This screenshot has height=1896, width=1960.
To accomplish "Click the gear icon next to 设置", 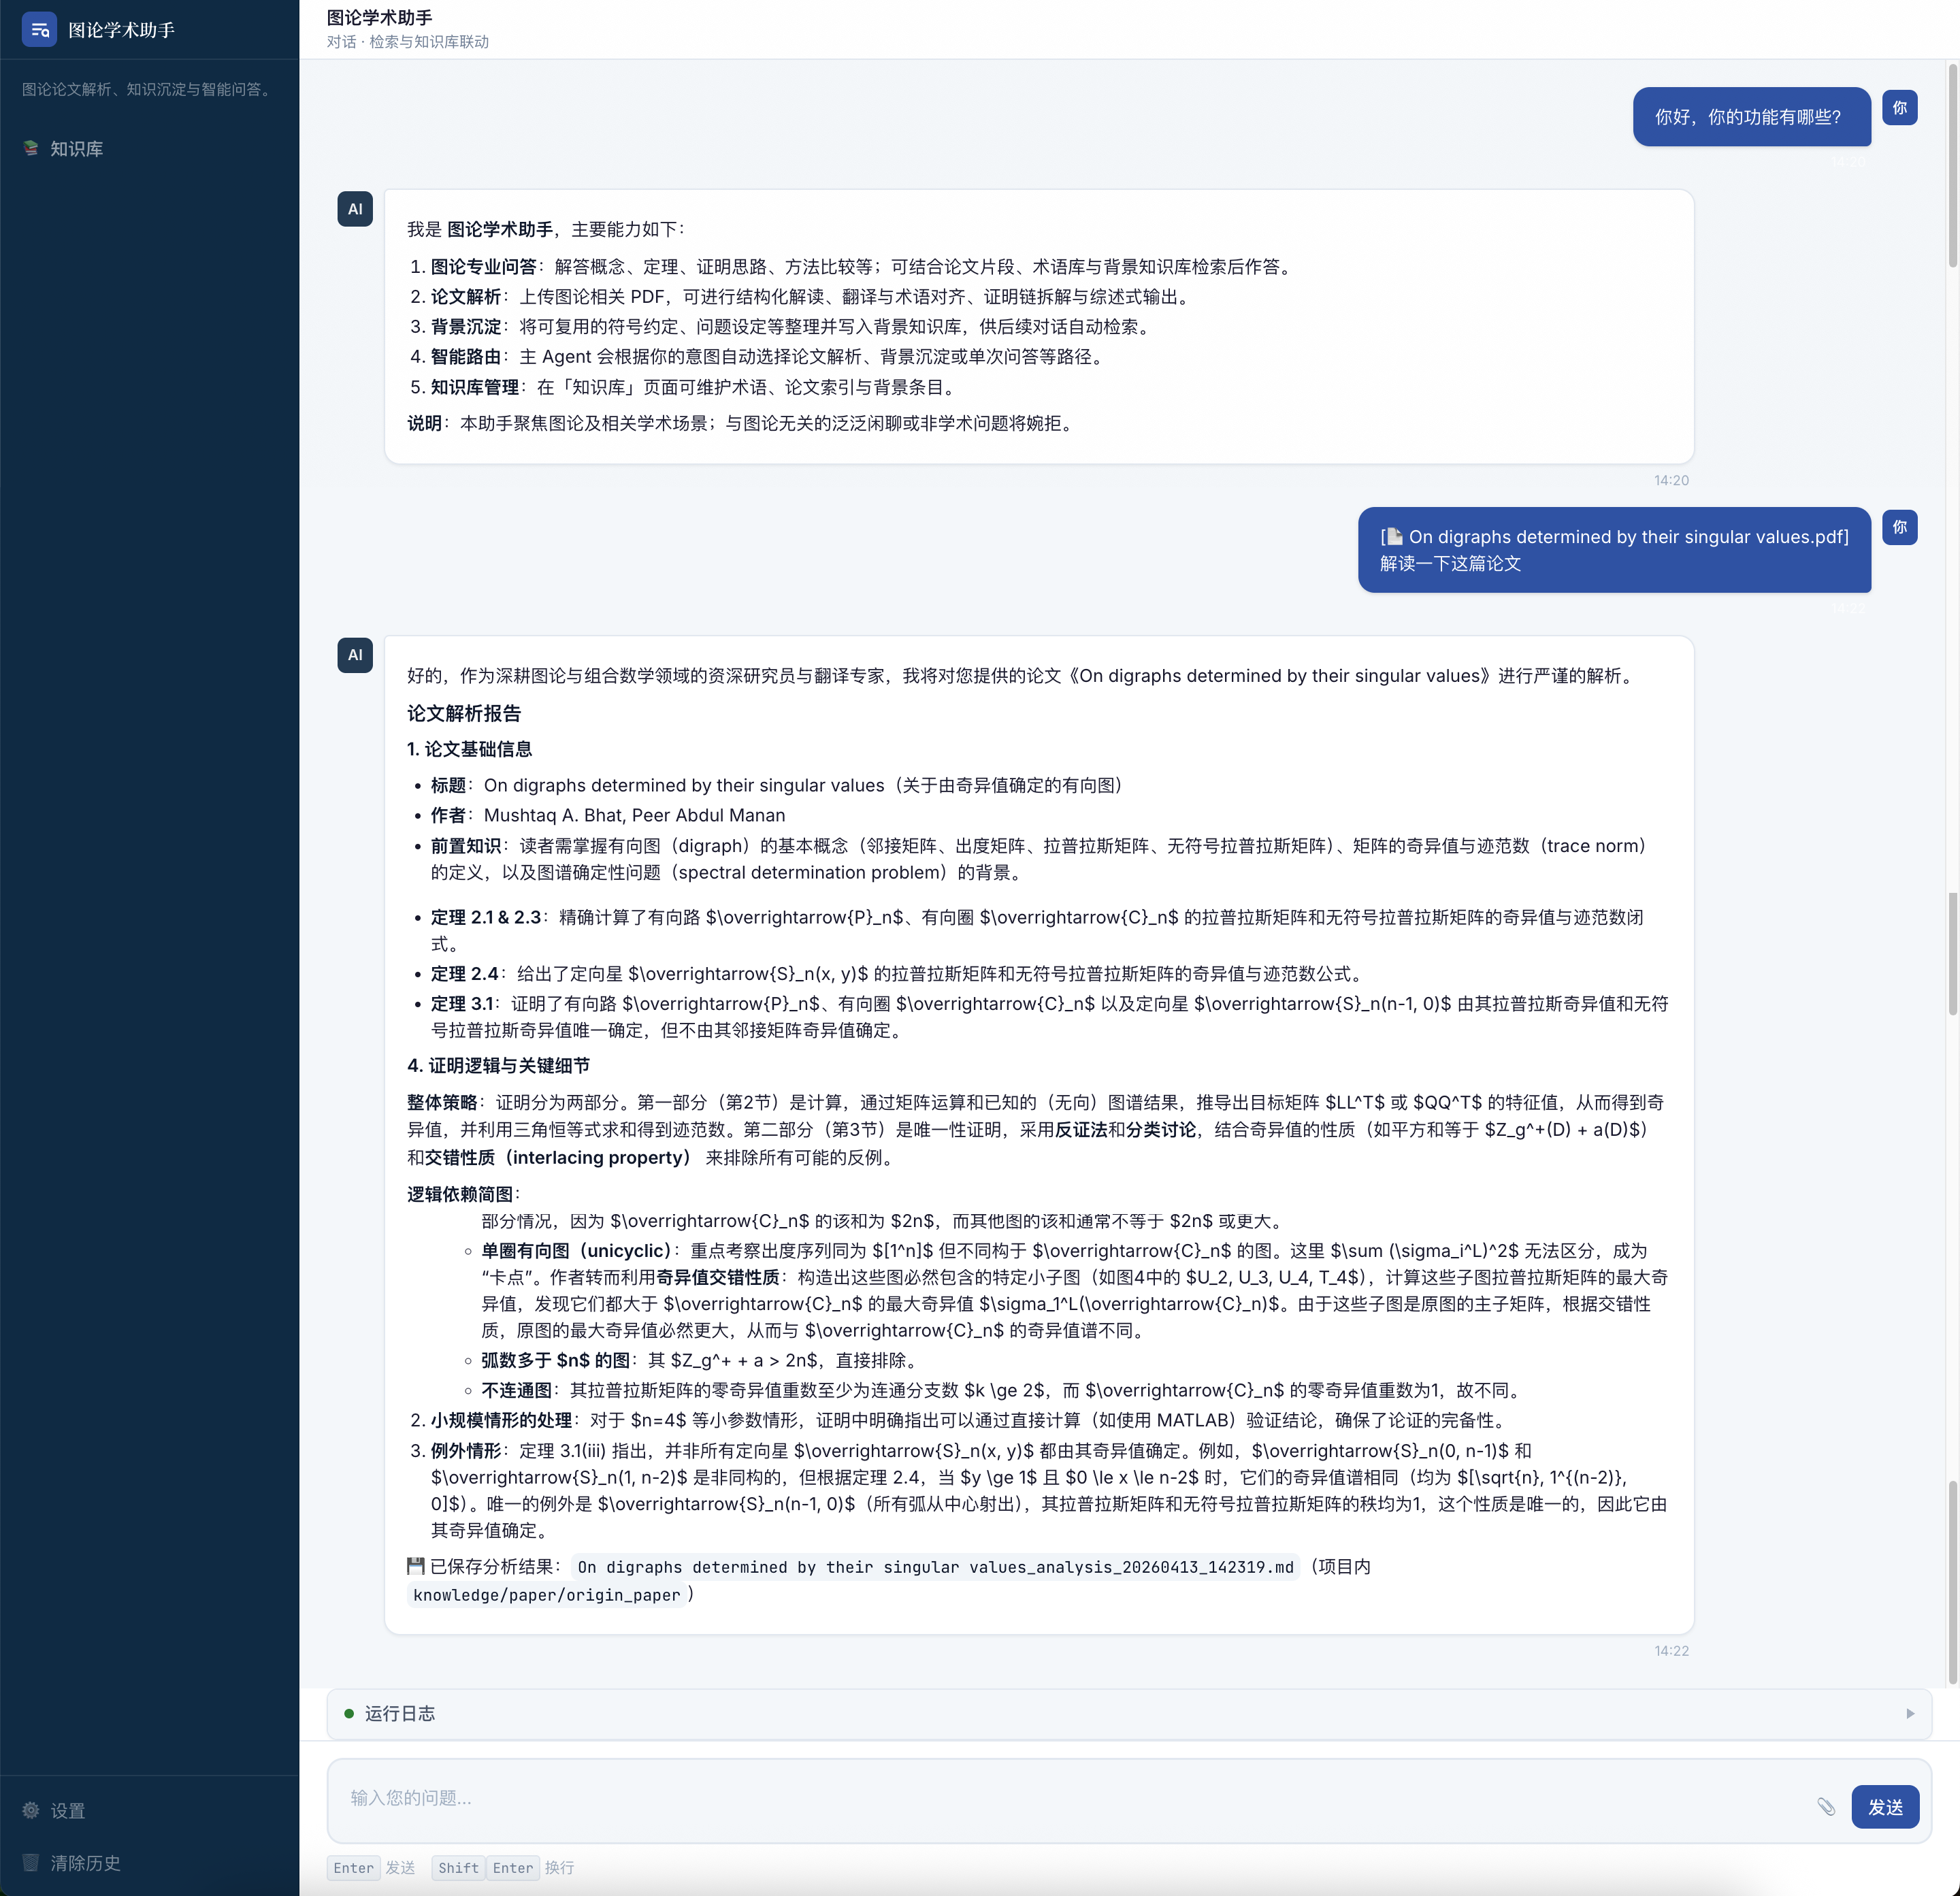I will pyautogui.click(x=31, y=1810).
